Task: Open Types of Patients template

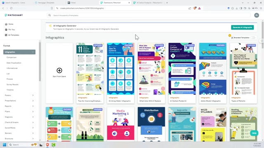Action: point(243,73)
